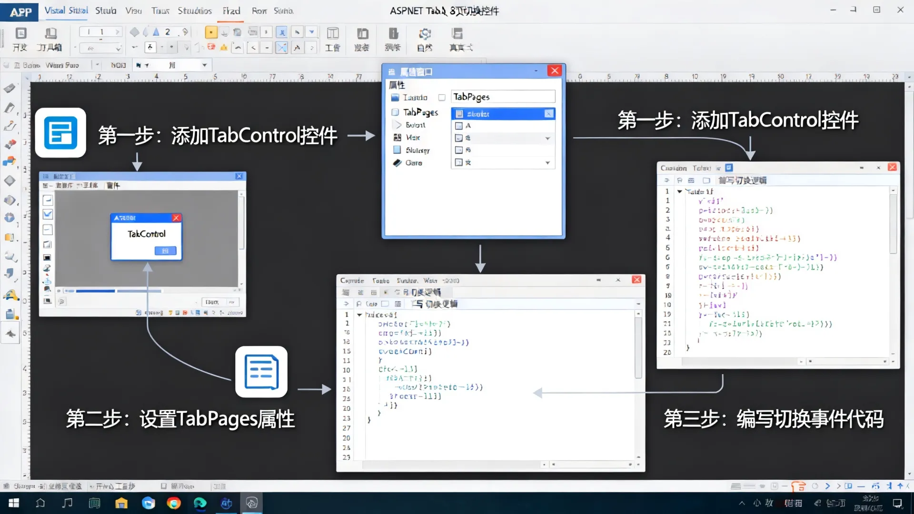Click the TabPages text field in properties
This screenshot has width=914, height=514.
[503, 97]
